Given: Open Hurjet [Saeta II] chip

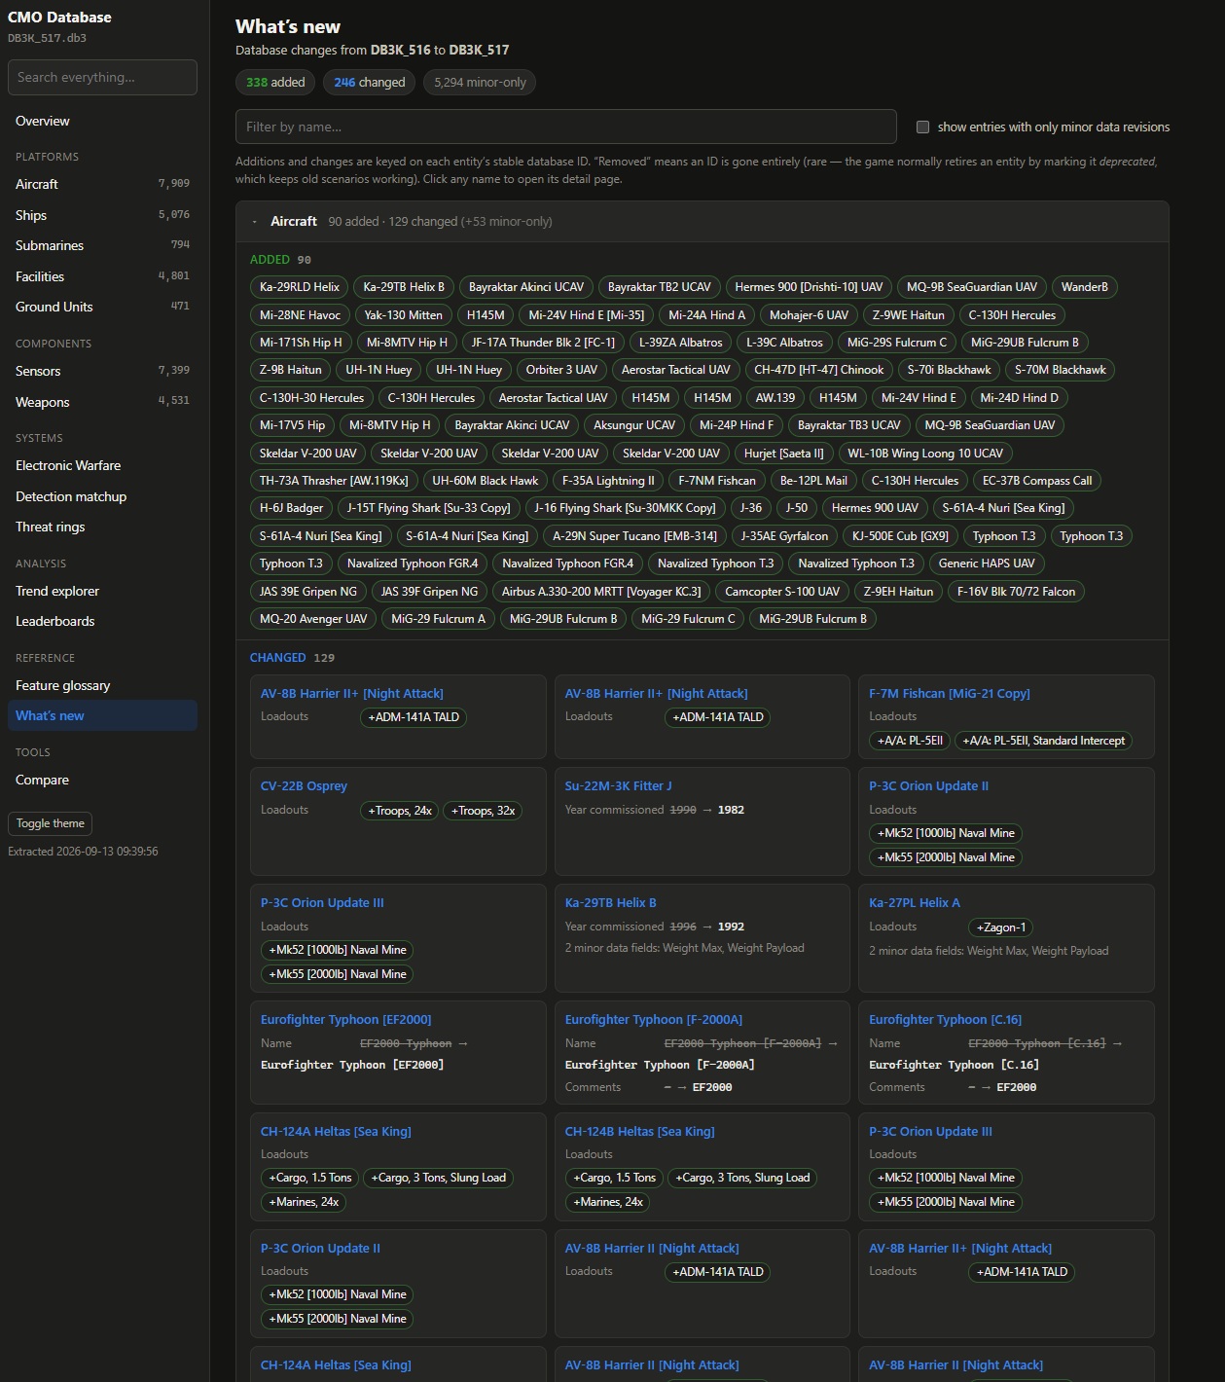Looking at the screenshot, I should coord(783,454).
